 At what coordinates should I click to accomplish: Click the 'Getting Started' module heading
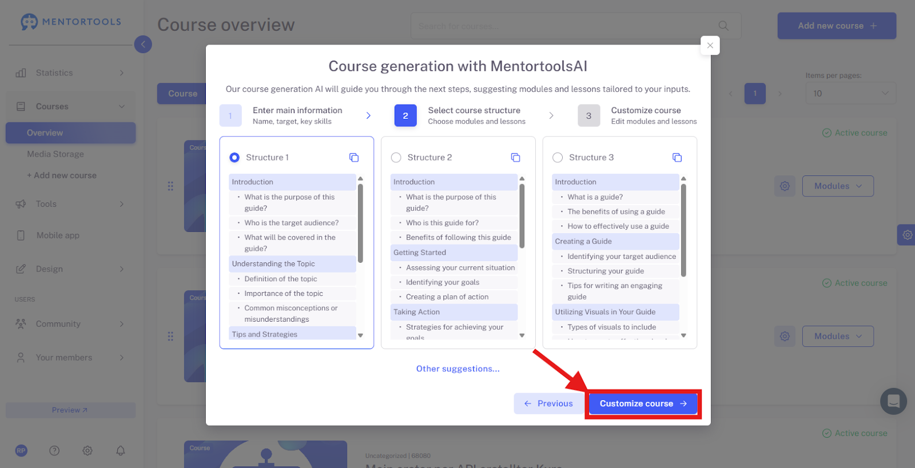454,253
